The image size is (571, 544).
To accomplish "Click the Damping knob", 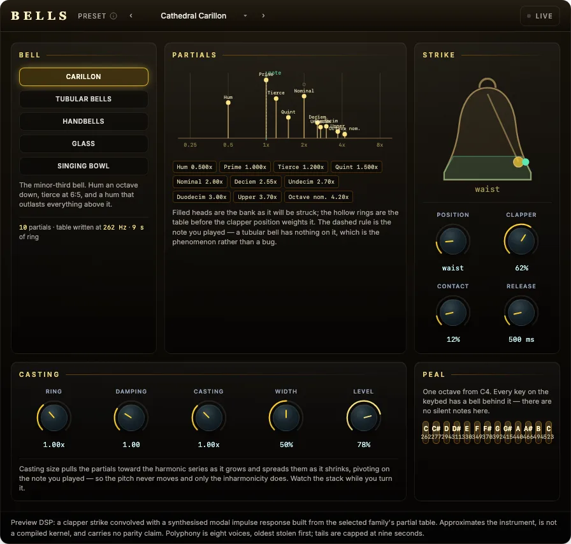I will (x=131, y=417).
